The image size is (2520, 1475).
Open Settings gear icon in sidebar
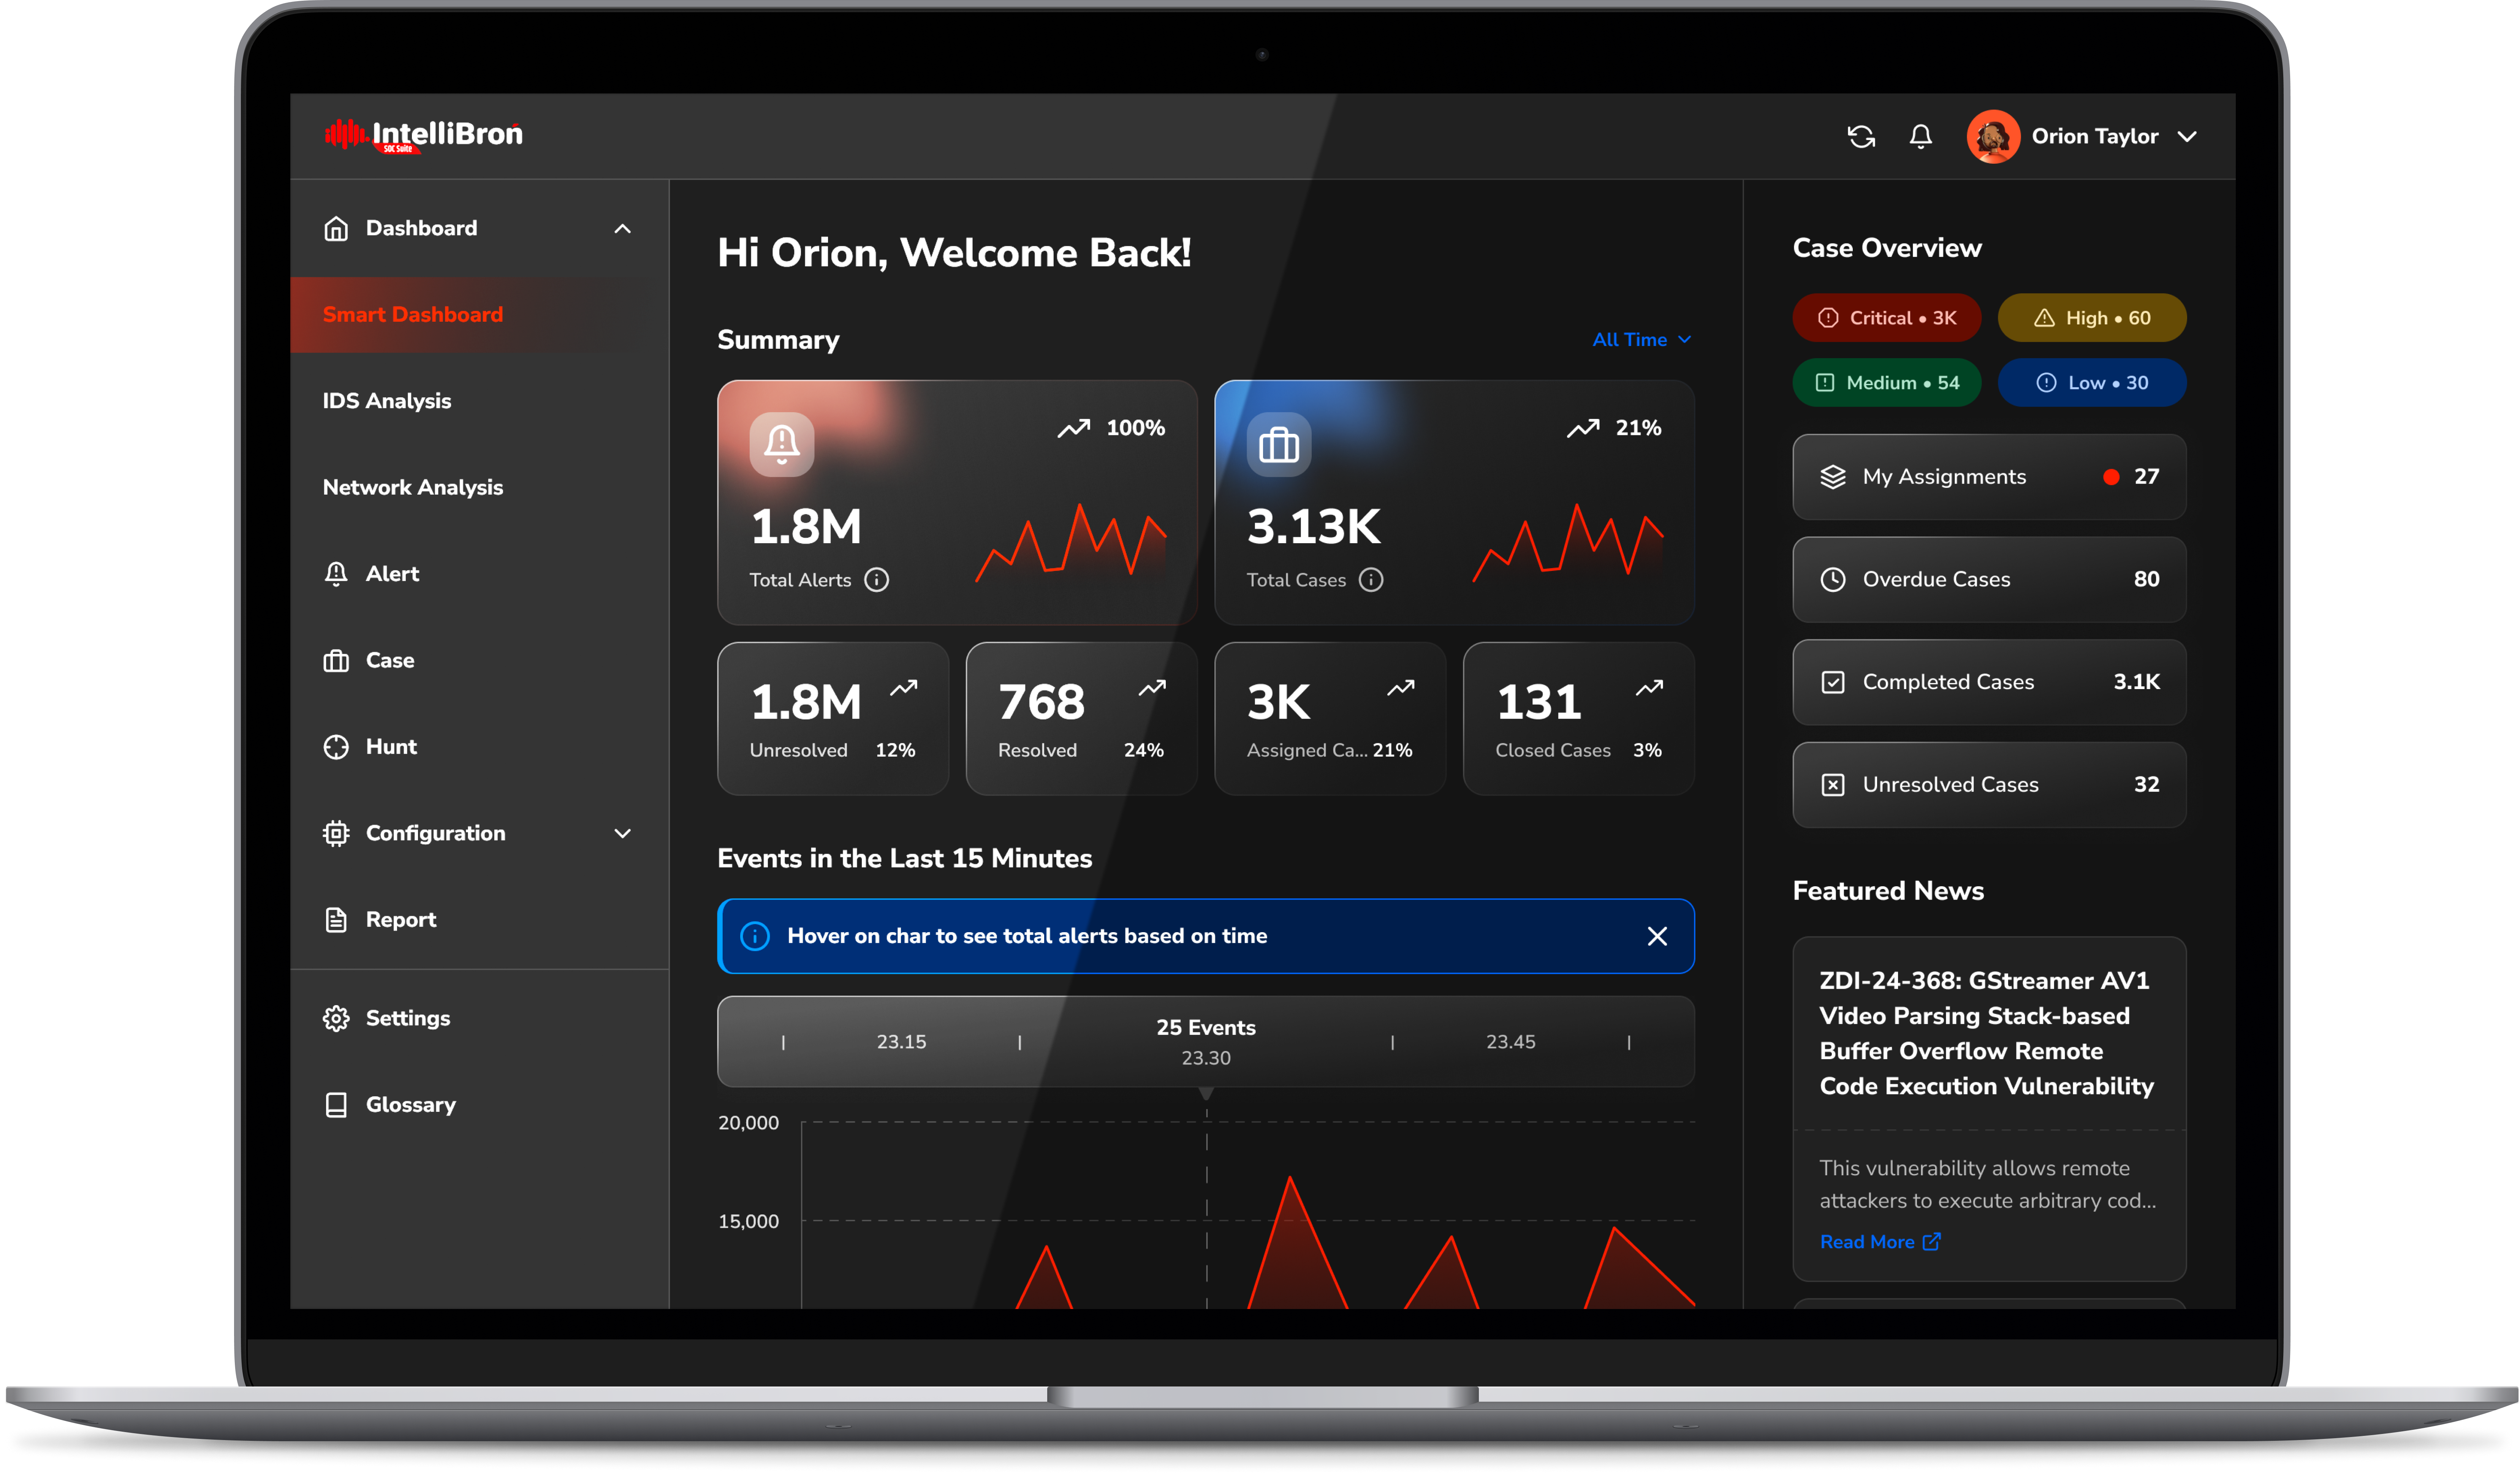[x=336, y=1018]
